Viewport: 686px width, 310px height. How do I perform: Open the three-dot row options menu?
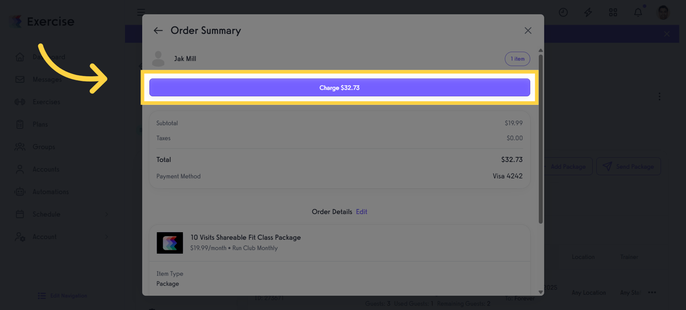652,292
